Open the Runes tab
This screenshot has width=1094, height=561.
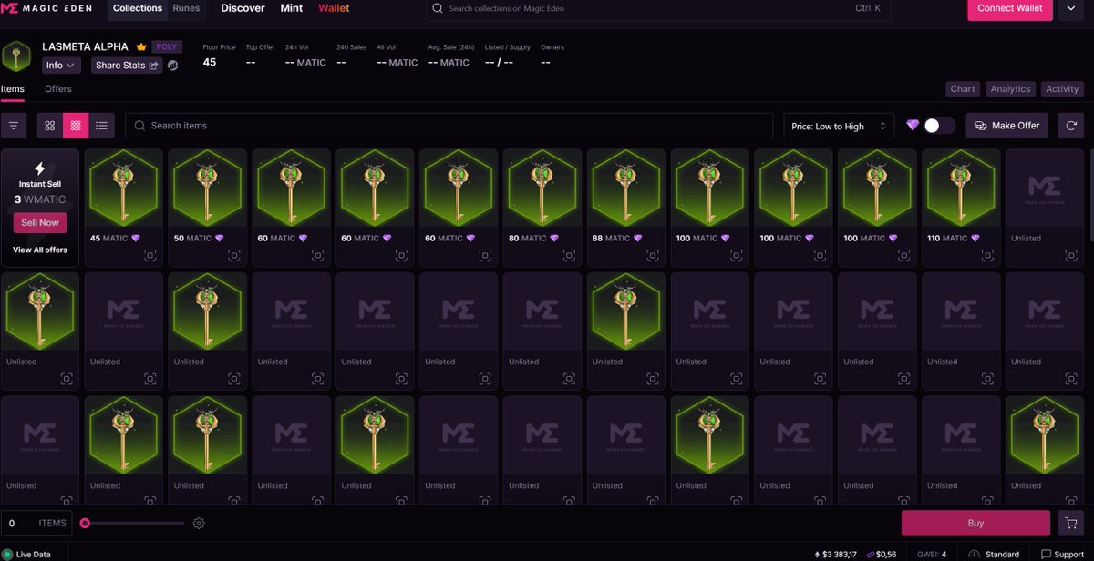(x=186, y=8)
